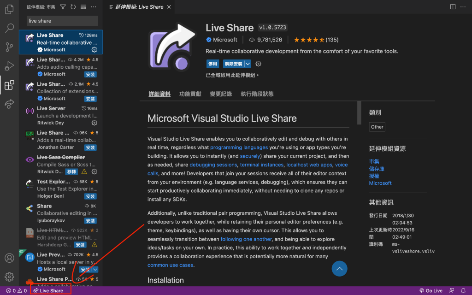Open manage gear for Live Share item
The height and width of the screenshot is (295, 472).
[x=94, y=50]
